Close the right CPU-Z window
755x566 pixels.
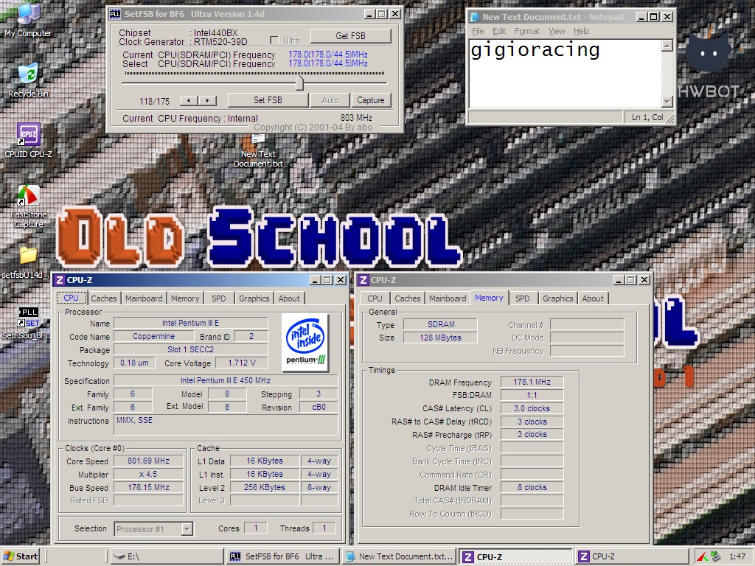(x=644, y=280)
